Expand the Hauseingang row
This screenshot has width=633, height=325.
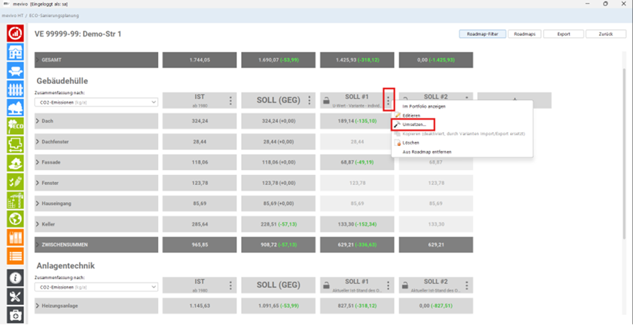pos(38,204)
